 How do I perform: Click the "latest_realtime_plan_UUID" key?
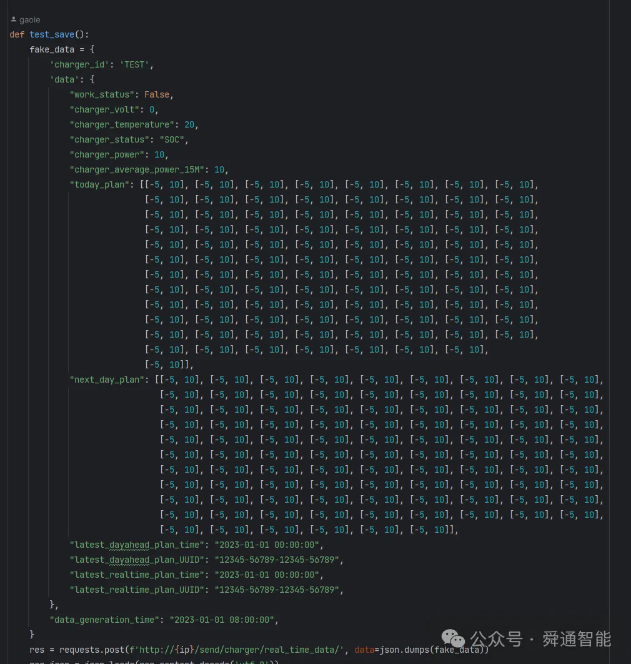coord(137,590)
